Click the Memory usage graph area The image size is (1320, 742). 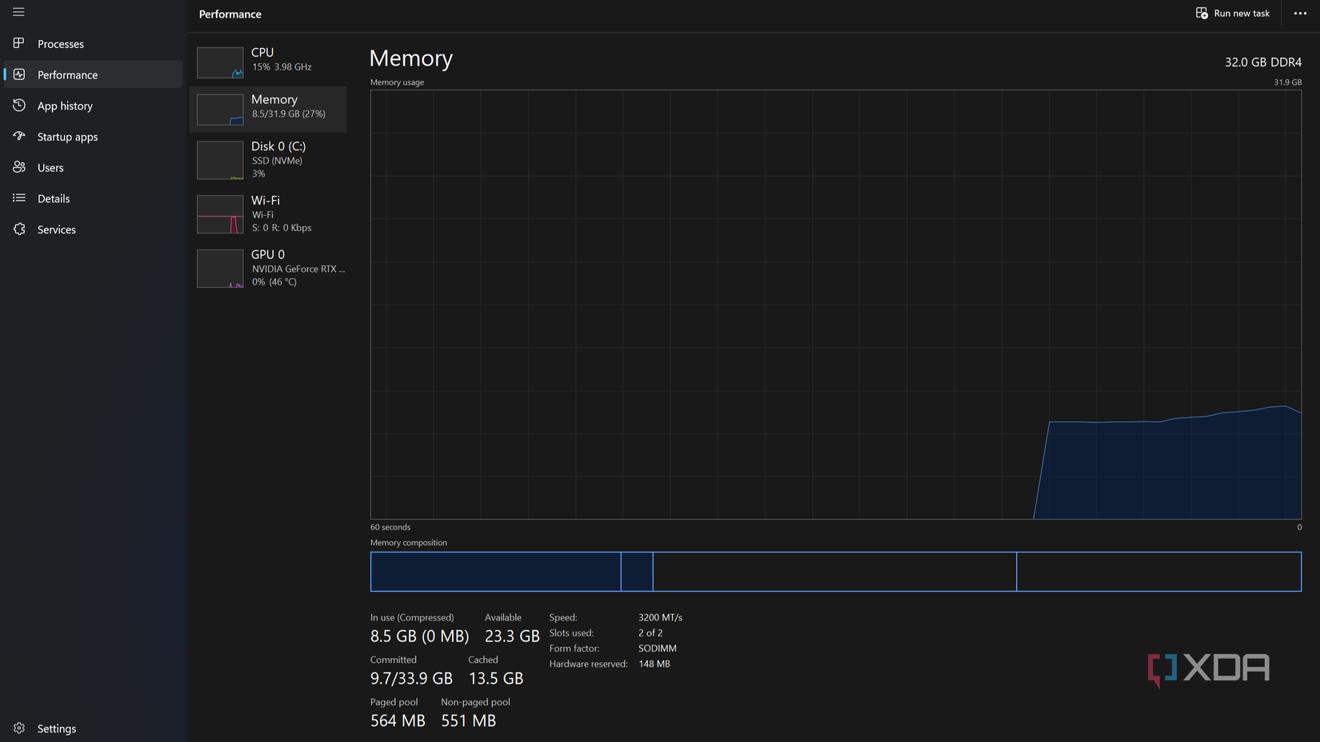click(x=835, y=305)
